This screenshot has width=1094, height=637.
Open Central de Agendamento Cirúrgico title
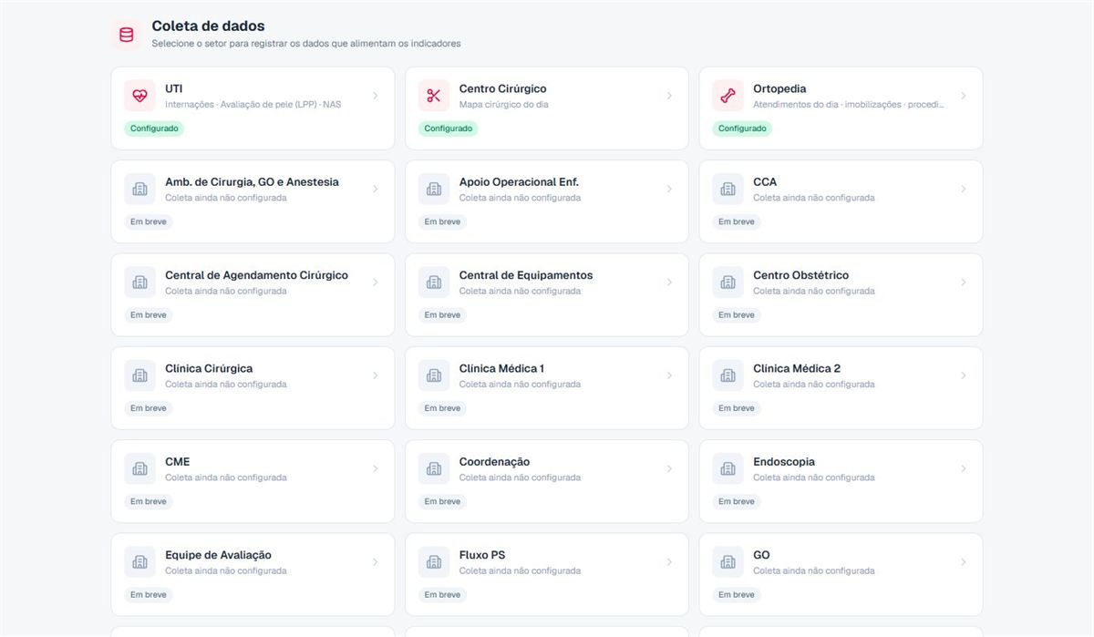(256, 275)
